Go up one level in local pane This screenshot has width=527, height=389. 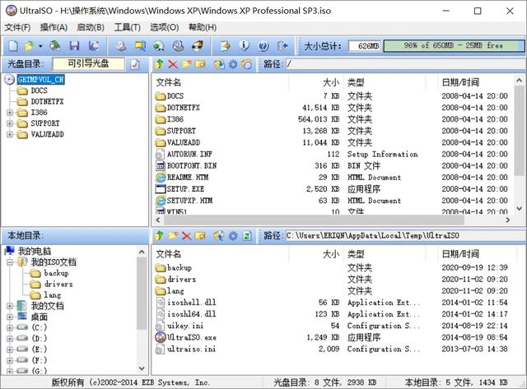[159, 235]
